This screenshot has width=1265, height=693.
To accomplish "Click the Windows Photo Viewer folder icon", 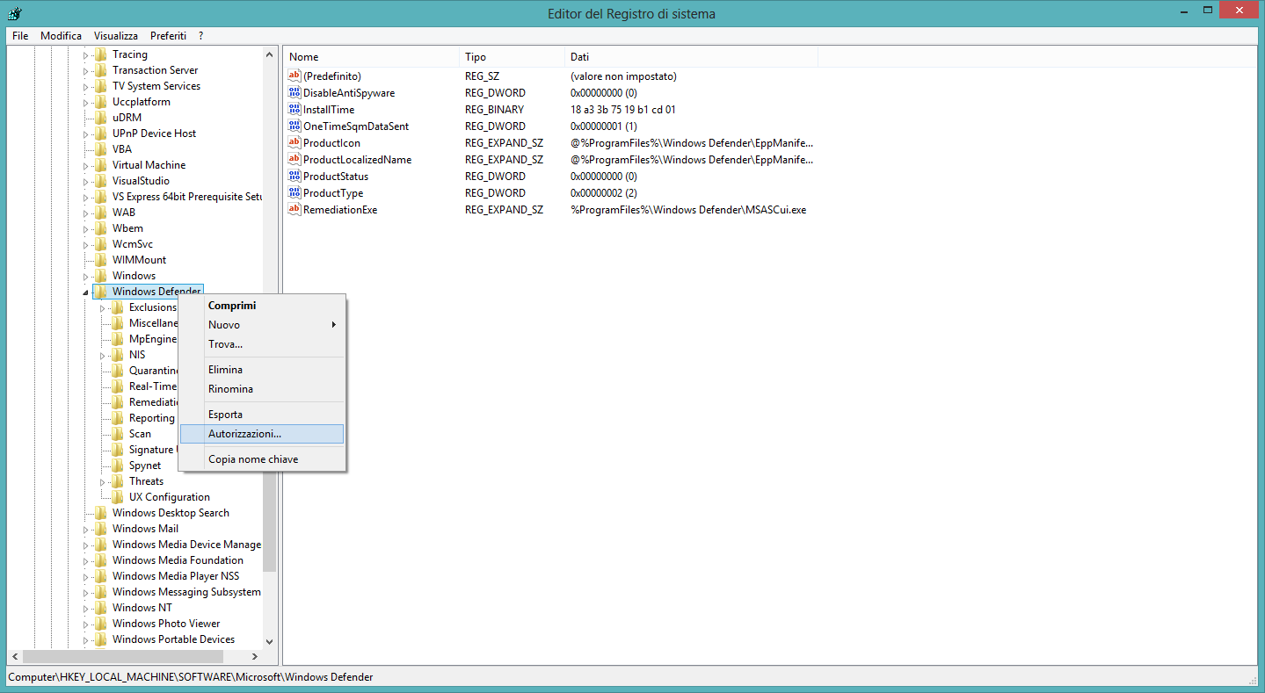I will (100, 624).
